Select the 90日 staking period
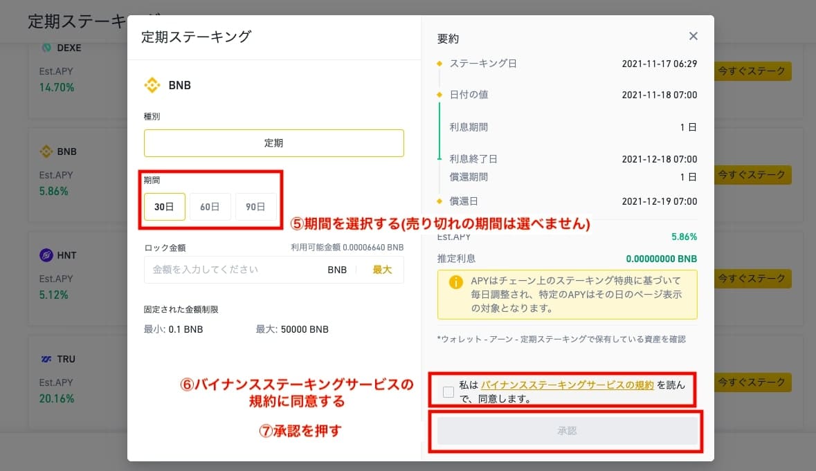Viewport: 816px width, 471px height. 257,206
